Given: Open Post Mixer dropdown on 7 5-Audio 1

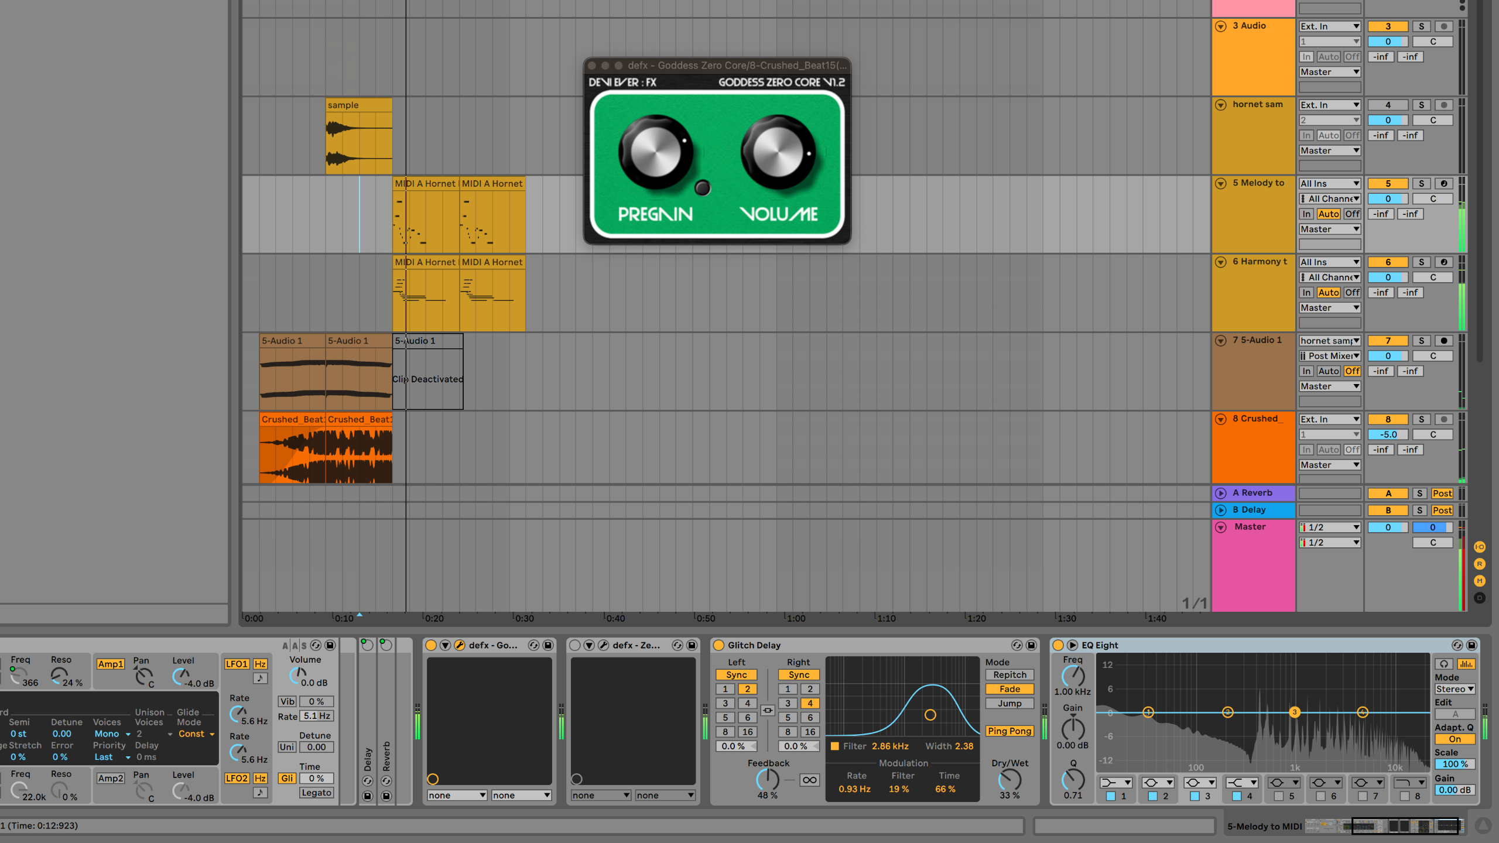Looking at the screenshot, I should point(1330,356).
